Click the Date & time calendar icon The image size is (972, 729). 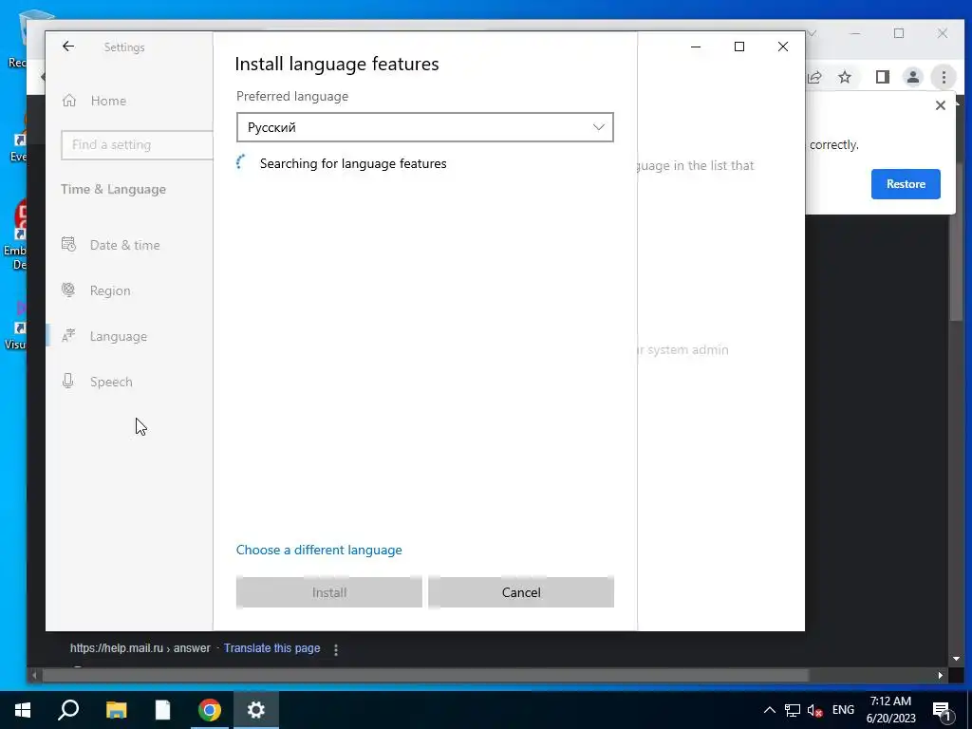coord(68,244)
